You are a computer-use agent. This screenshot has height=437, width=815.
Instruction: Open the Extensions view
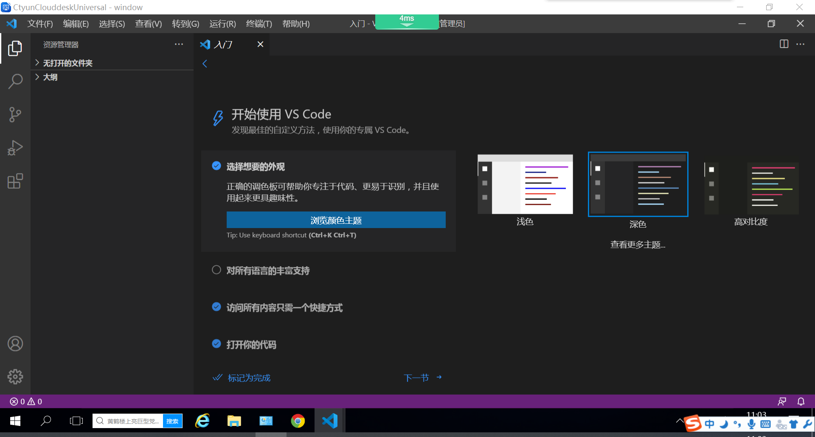click(15, 181)
